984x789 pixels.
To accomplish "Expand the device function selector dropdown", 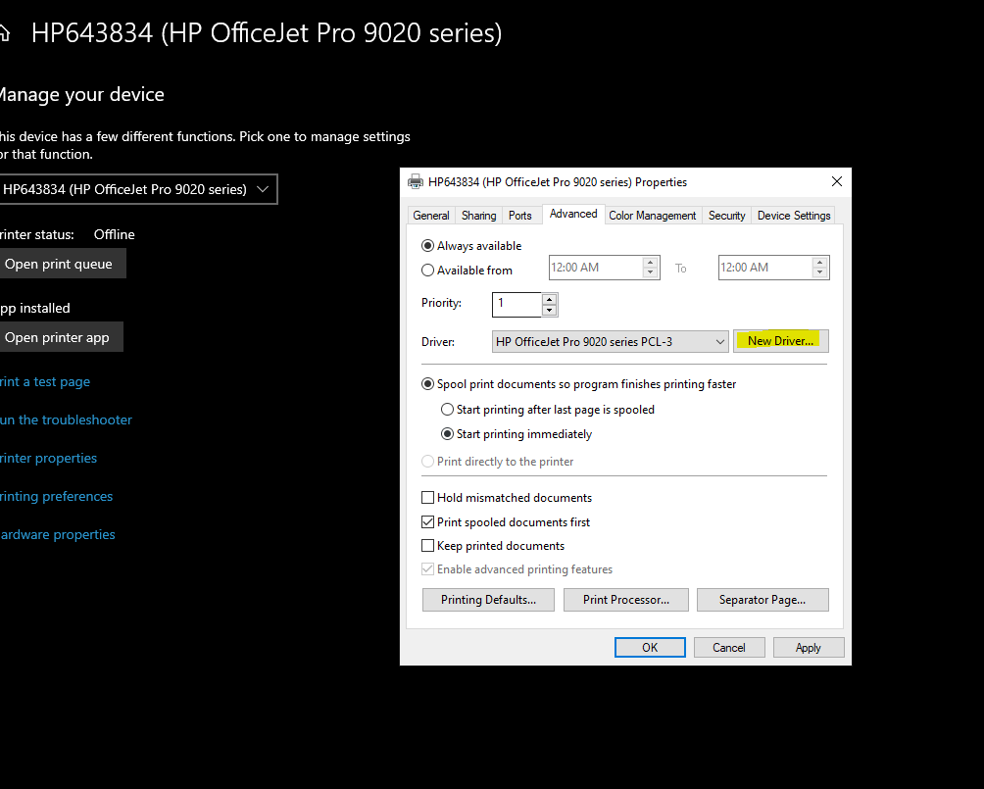I will point(262,189).
